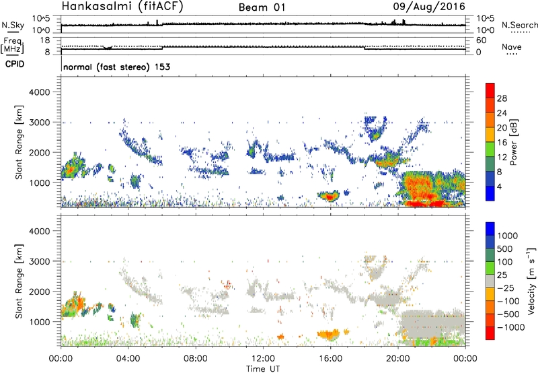Click the "28" power colorbar tick label
The height and width of the screenshot is (373, 538).
(502, 98)
